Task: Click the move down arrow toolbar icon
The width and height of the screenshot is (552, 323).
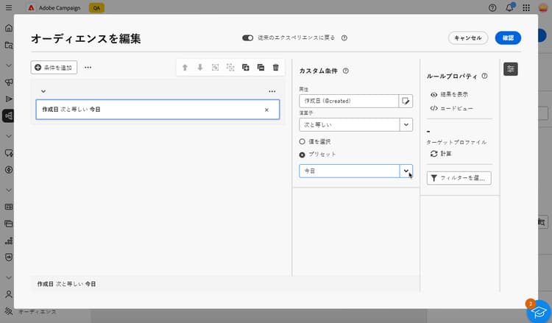Action: [x=200, y=67]
